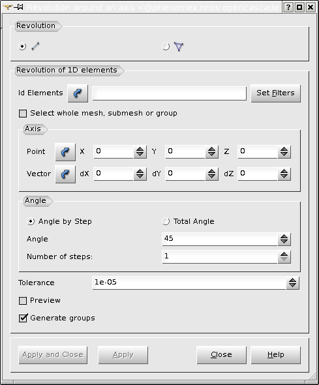Decrease the Tolerance value with down arrow
This screenshot has width=319, height=385.
[x=292, y=286]
